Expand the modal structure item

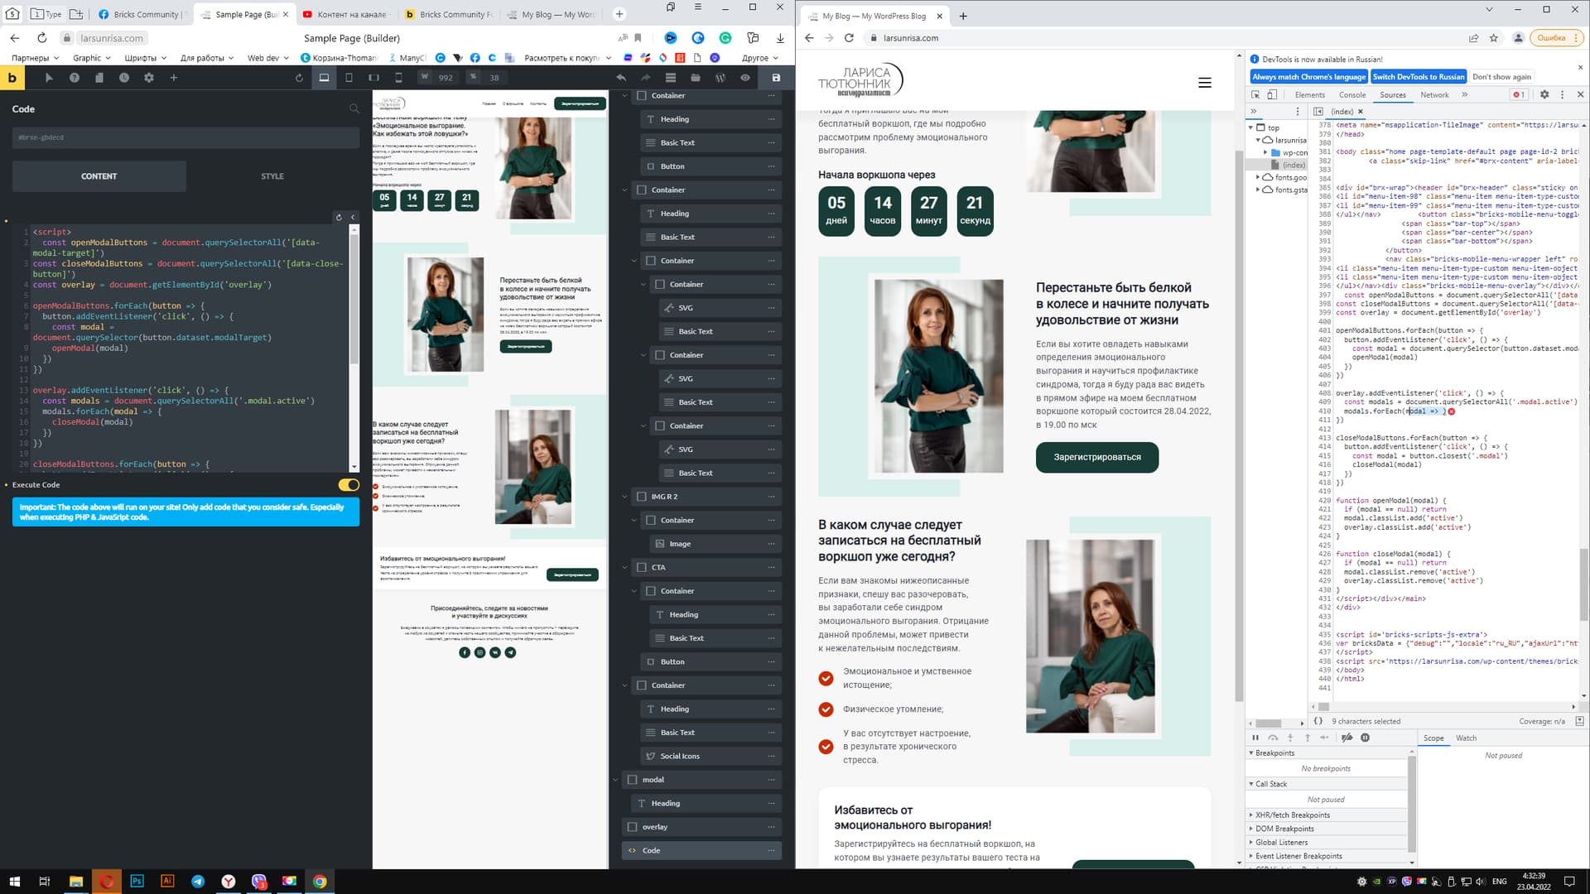[616, 780]
